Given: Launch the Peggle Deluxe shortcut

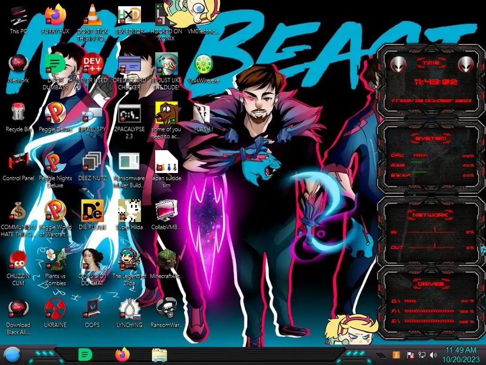Looking at the screenshot, I should [x=55, y=118].
